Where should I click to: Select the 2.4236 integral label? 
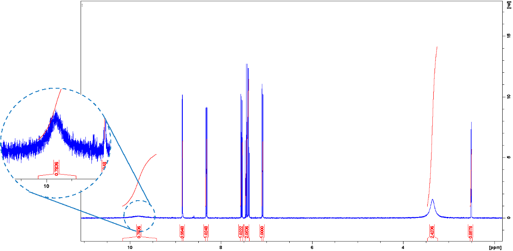(x=432, y=232)
